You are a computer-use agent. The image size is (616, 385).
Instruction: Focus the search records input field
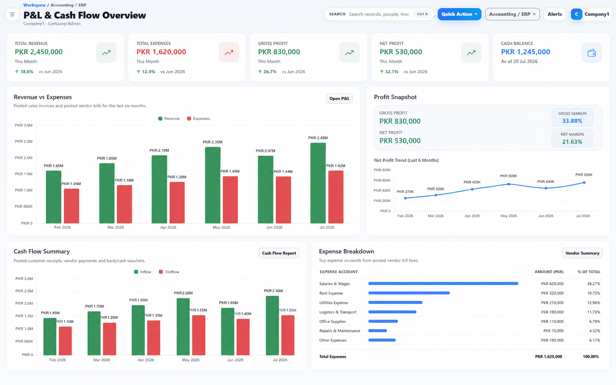[x=379, y=14]
